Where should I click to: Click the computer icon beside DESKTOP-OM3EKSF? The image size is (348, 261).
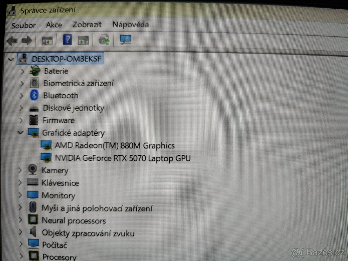[23, 59]
